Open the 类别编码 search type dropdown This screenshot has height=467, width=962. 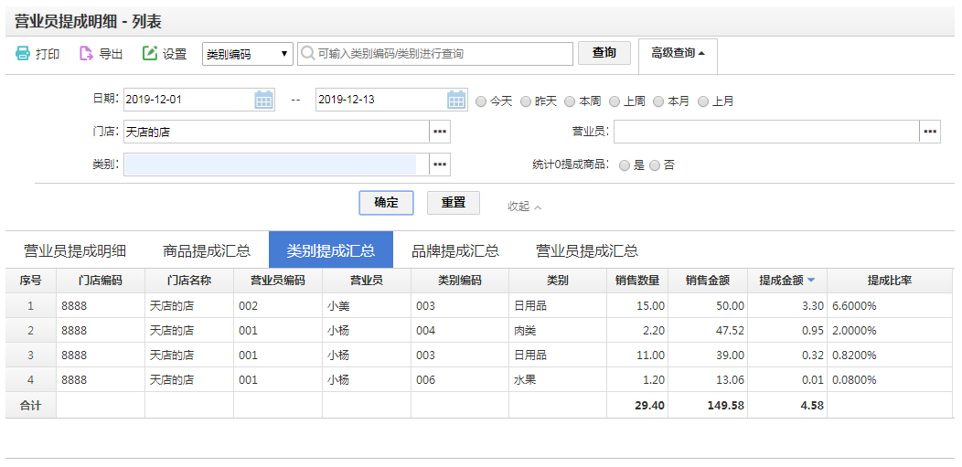(248, 54)
